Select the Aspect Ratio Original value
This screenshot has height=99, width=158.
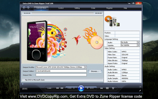130,63
